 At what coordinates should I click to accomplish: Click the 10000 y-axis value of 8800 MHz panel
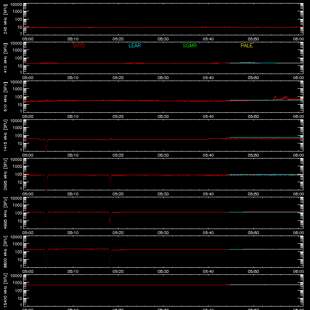(16, 237)
